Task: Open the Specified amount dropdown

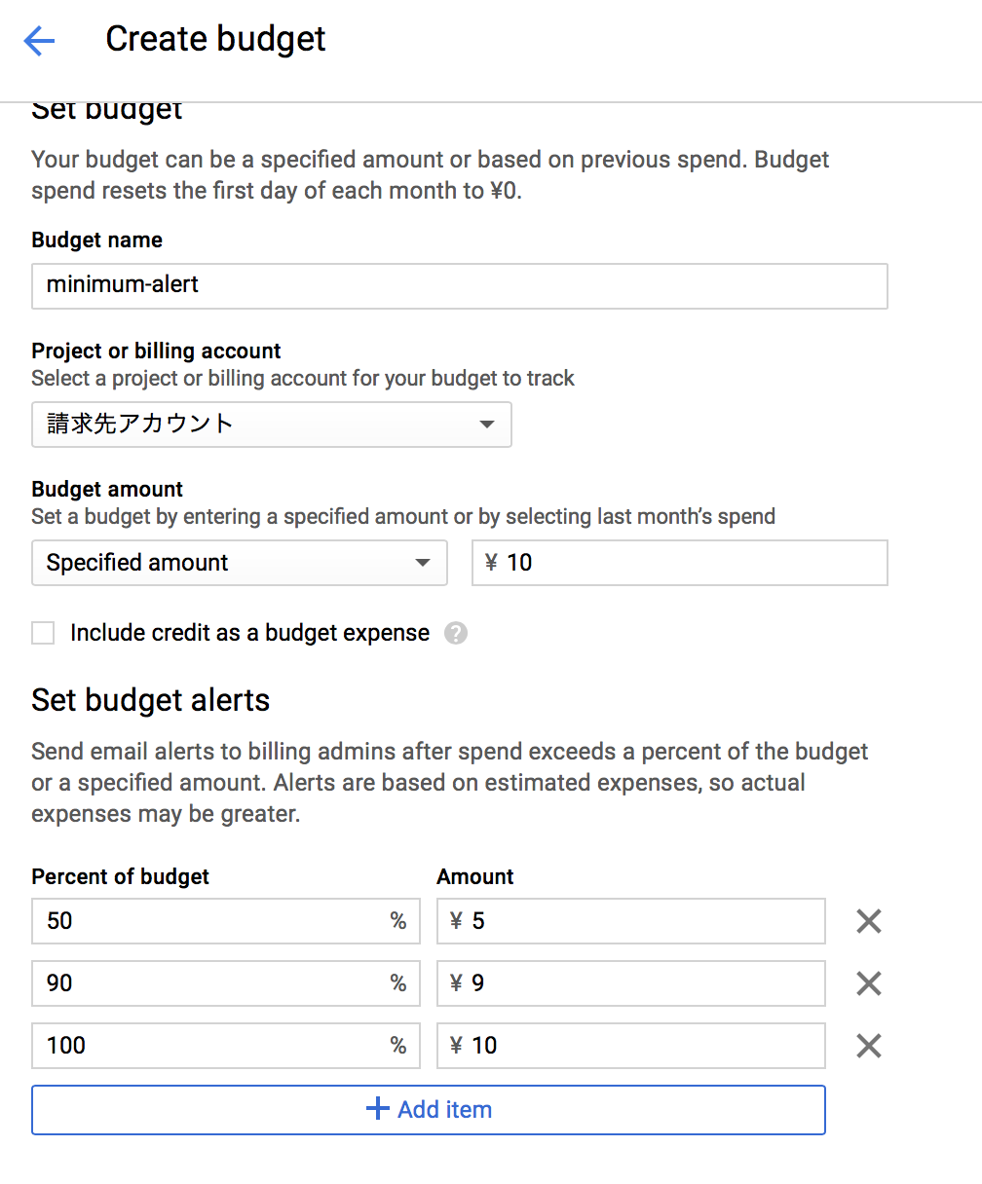Action: 239,563
